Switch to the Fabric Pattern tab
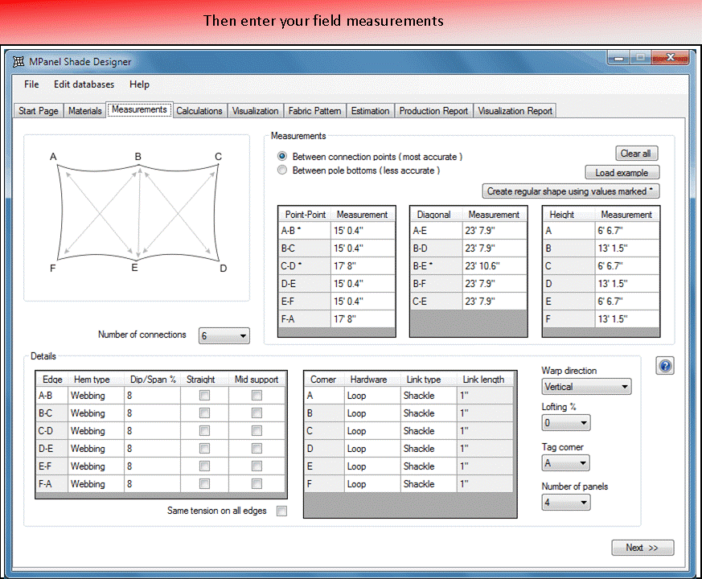 tap(314, 111)
